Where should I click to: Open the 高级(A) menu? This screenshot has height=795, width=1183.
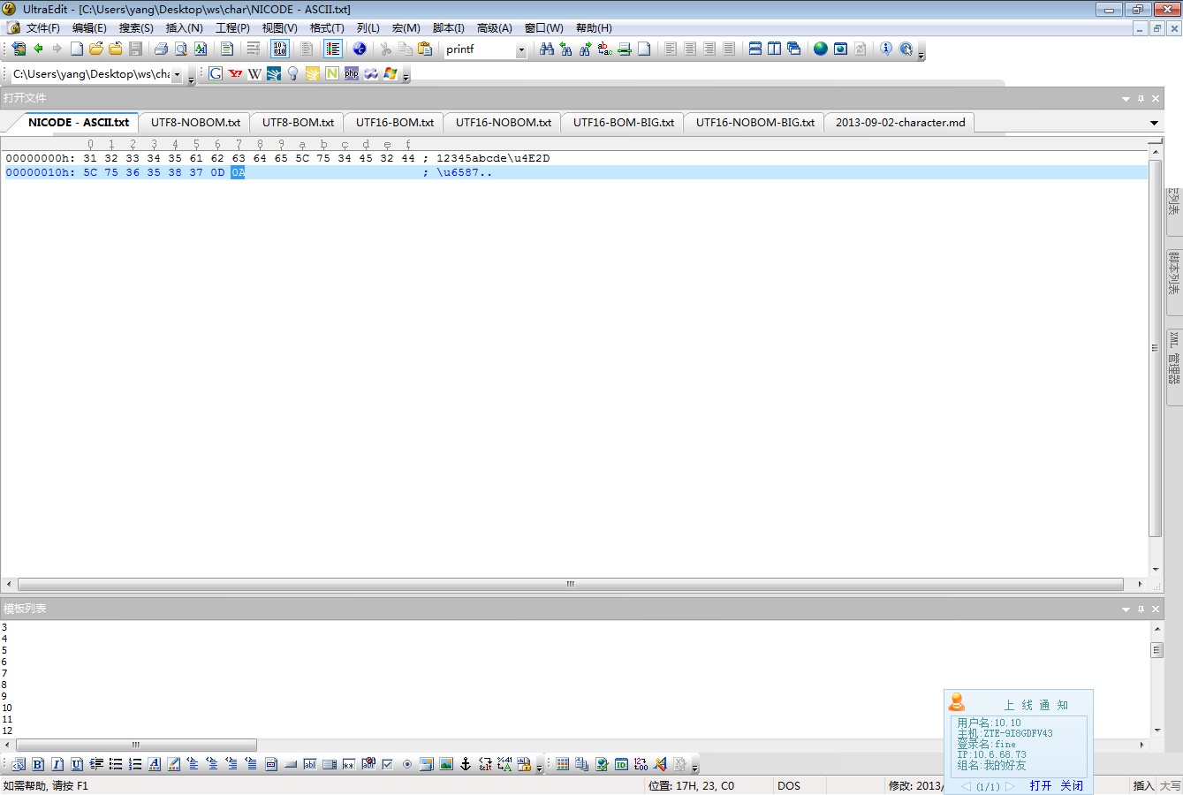pyautogui.click(x=494, y=28)
